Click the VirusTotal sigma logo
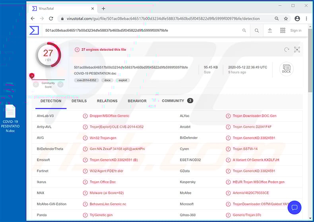 point(34,31)
